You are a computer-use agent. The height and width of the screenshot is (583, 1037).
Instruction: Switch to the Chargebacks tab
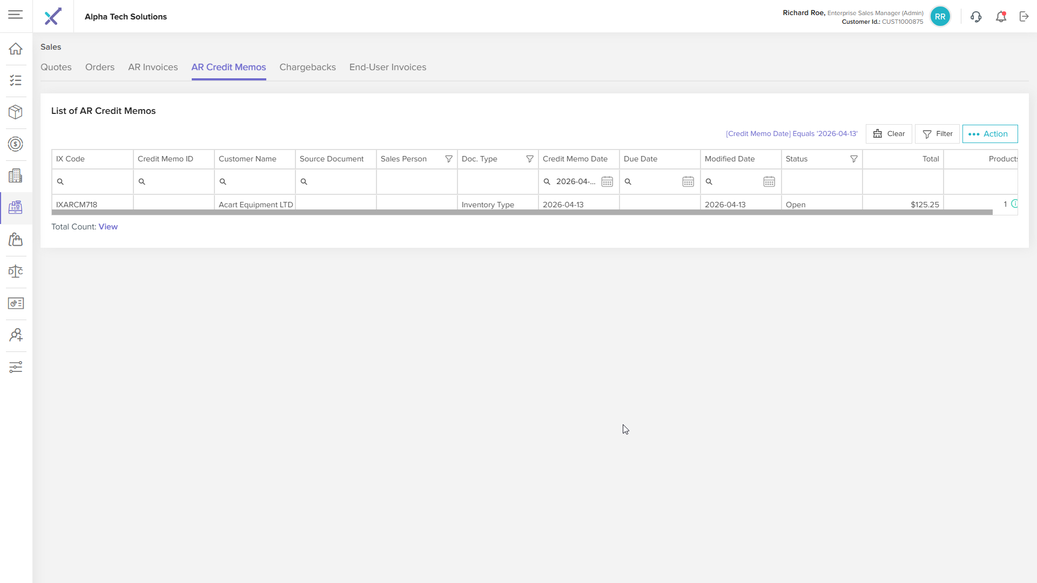(308, 67)
